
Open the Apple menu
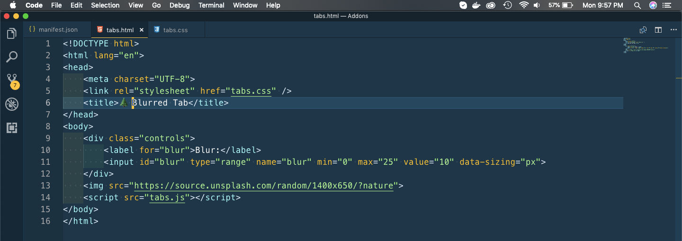pos(13,5)
